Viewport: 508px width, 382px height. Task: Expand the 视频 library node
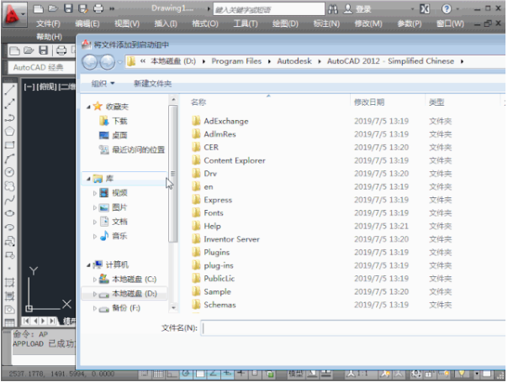click(x=94, y=193)
